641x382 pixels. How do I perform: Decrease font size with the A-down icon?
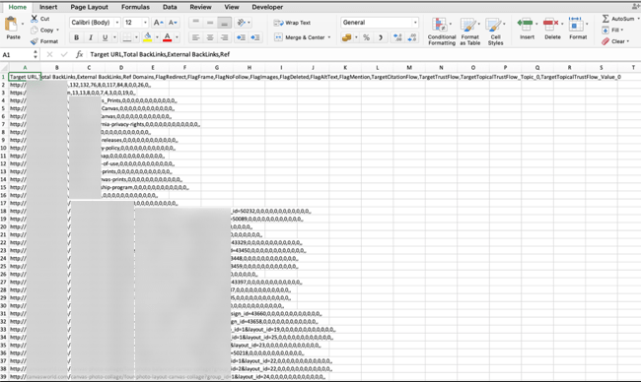coord(173,23)
